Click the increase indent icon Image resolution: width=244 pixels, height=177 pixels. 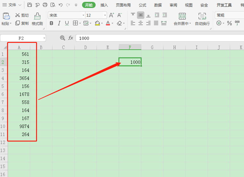tap(165, 15)
